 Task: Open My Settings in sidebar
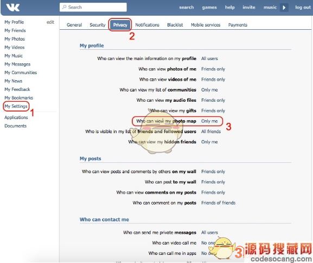pos(16,106)
